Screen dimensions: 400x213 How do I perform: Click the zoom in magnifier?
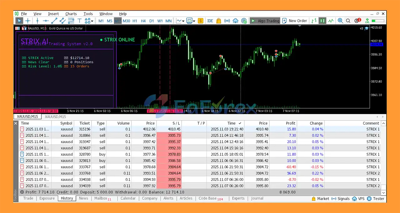click(340, 21)
